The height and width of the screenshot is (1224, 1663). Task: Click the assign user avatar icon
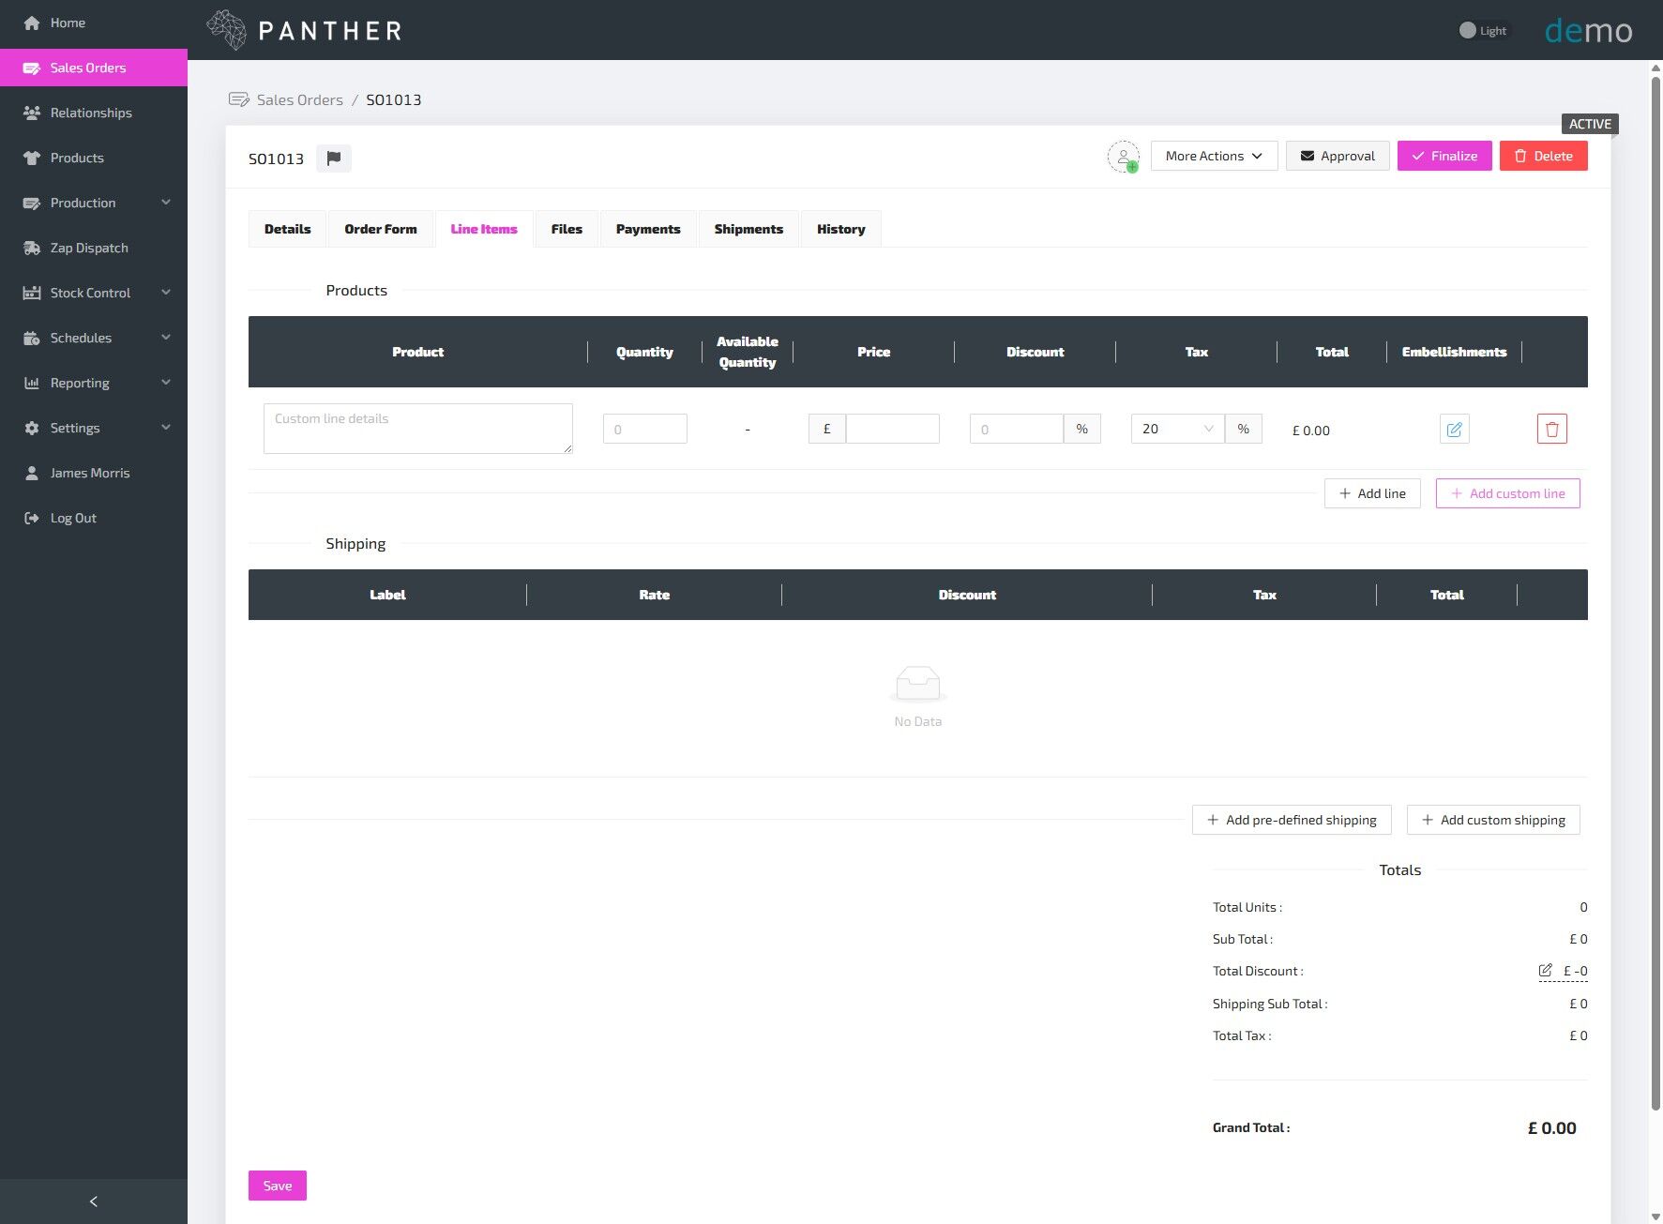1124,157
